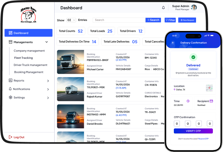The image size is (223, 152).
Task: Open the Reports menu item
Action: (x=19, y=81)
